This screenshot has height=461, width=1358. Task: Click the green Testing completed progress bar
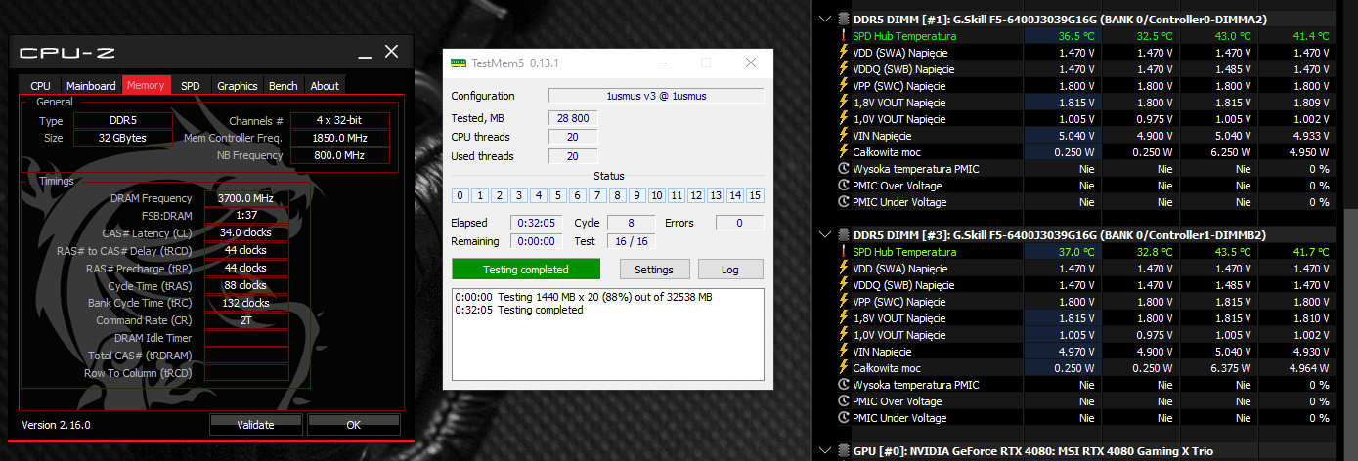tap(526, 270)
